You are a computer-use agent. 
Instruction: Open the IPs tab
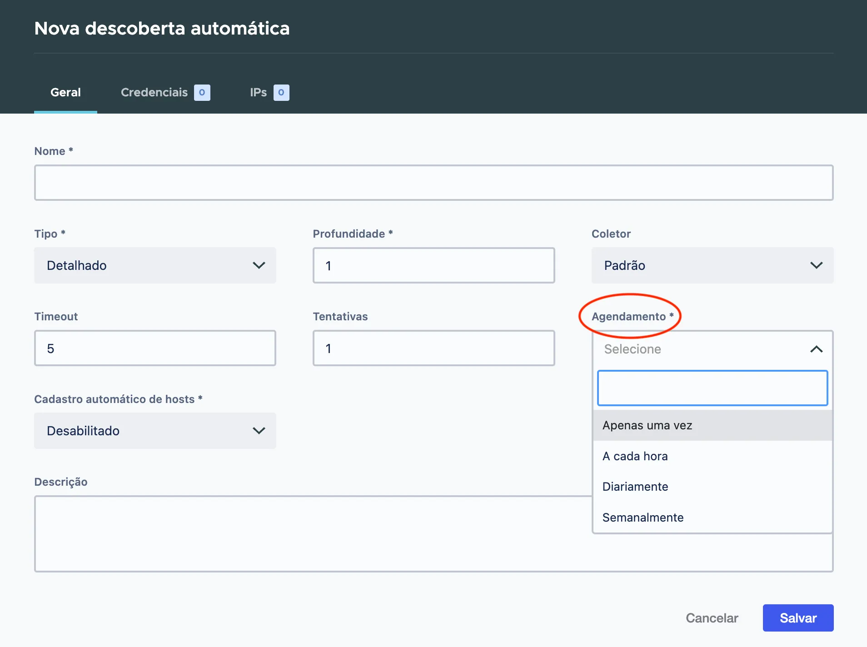[269, 92]
